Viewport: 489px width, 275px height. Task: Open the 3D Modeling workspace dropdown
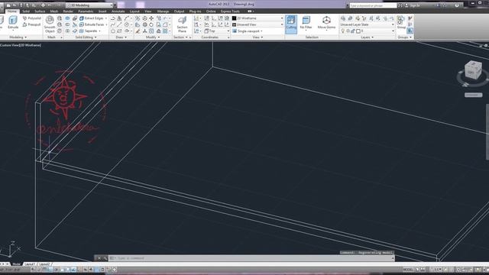(90, 5)
